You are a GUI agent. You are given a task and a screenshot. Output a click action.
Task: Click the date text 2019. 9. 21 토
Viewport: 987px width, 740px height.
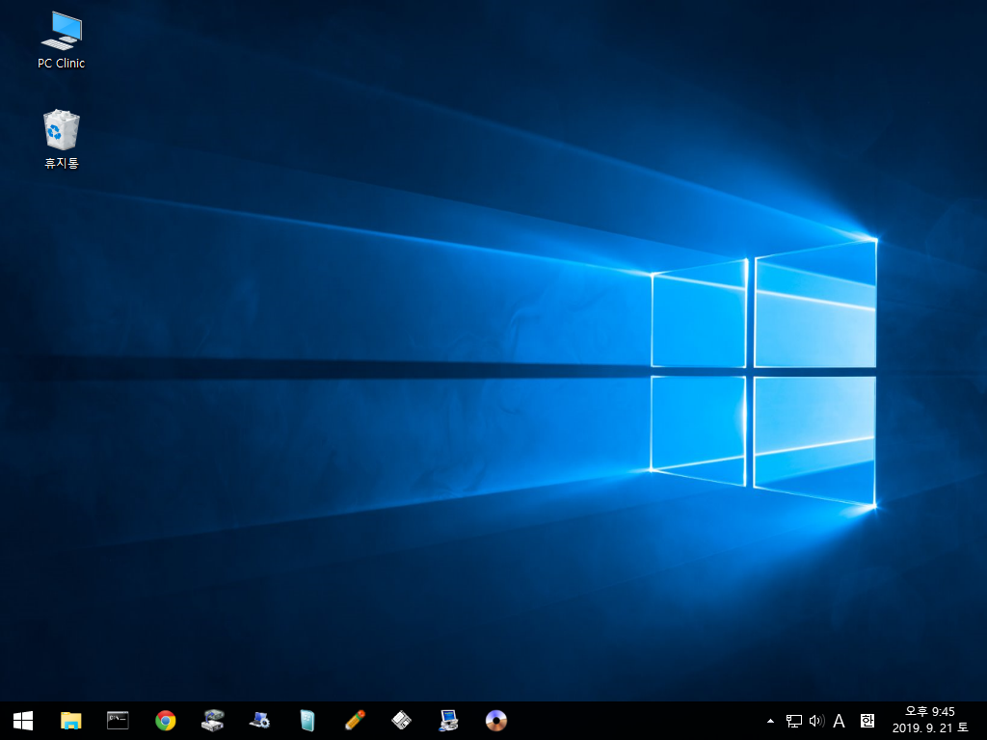coord(930,728)
